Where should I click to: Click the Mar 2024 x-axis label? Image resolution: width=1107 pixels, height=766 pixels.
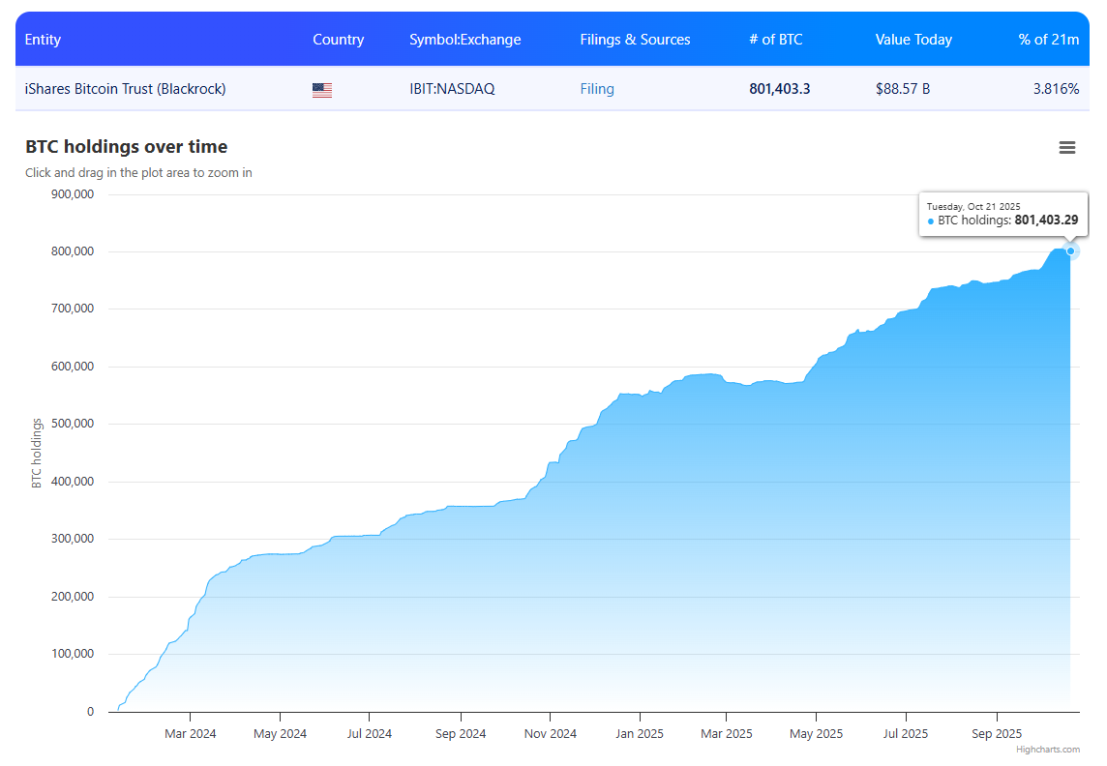(191, 734)
